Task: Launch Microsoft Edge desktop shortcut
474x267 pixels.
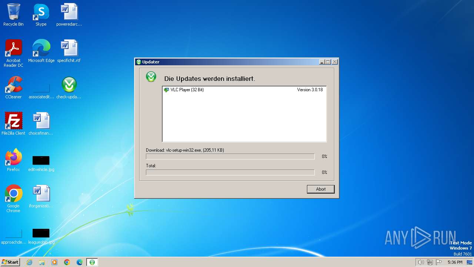Action: click(x=41, y=51)
